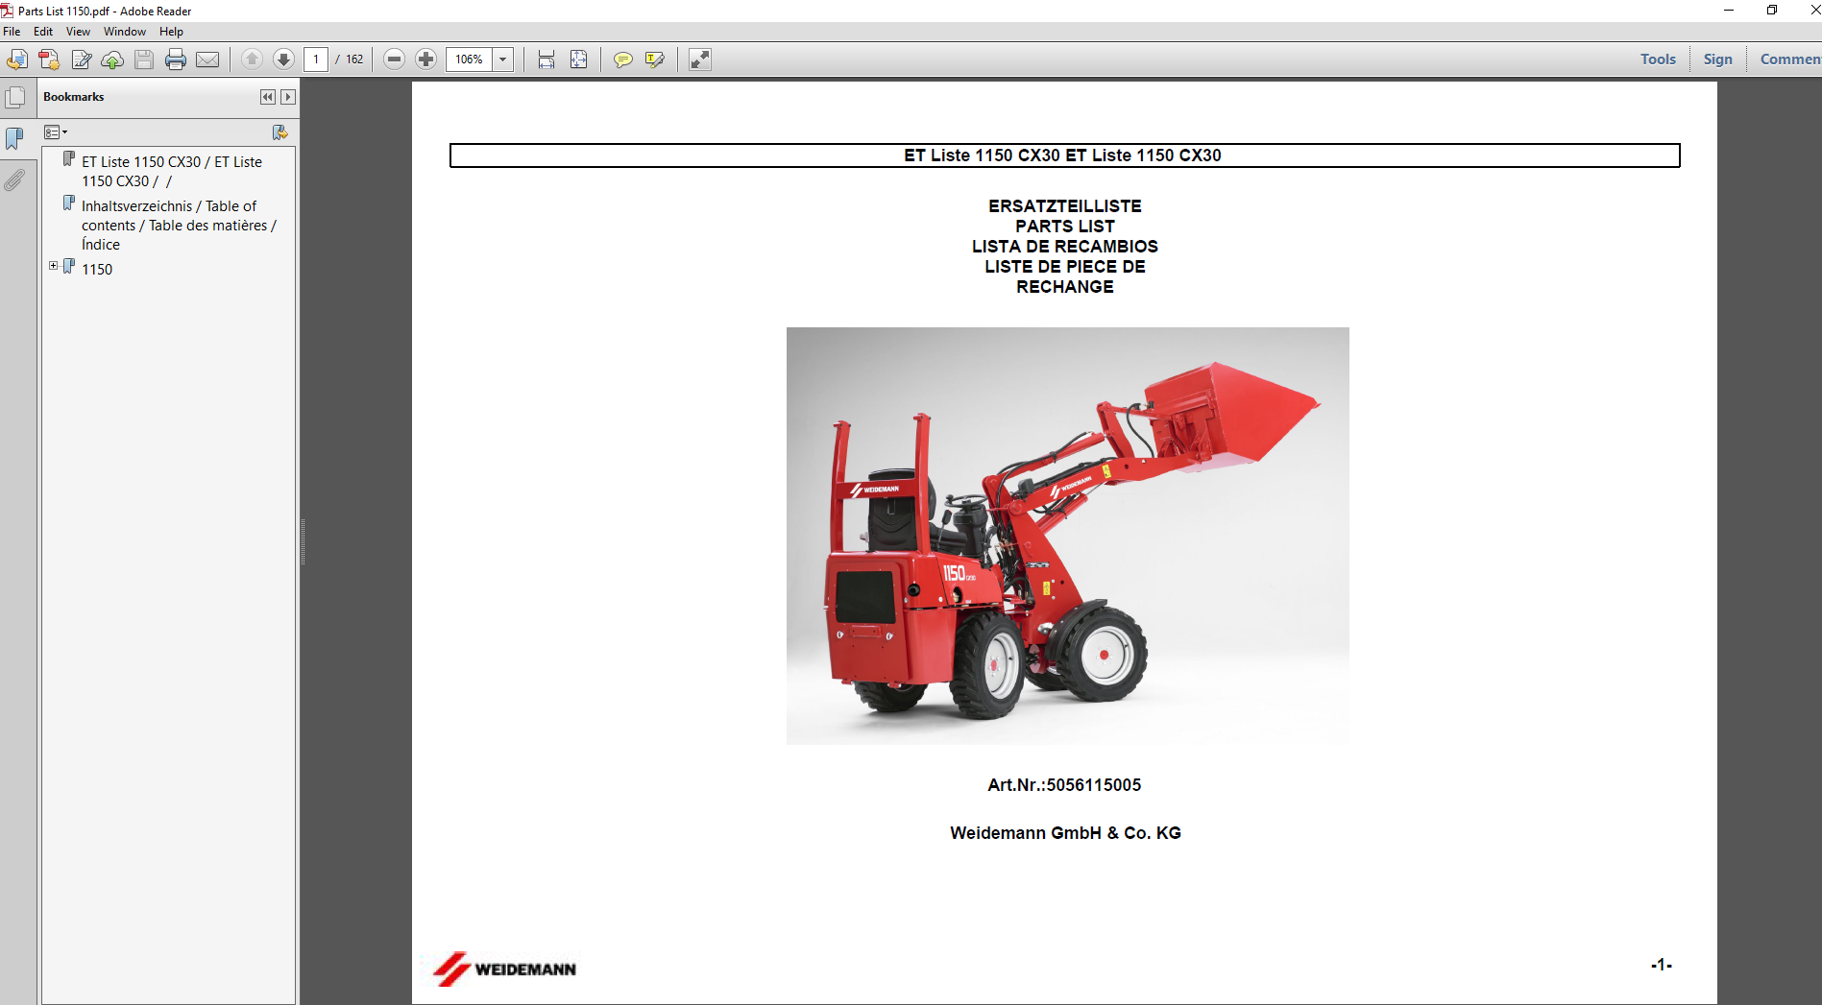Click the ERSATZTEILLISTE heading line
Image resolution: width=1822 pixels, height=1005 pixels.
(x=1065, y=206)
